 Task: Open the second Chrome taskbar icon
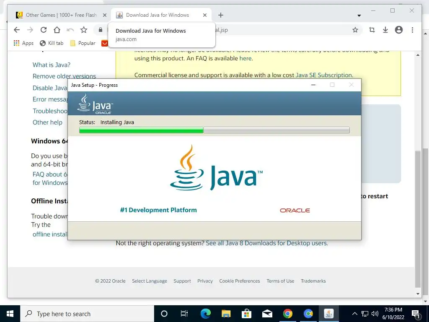pos(308,314)
